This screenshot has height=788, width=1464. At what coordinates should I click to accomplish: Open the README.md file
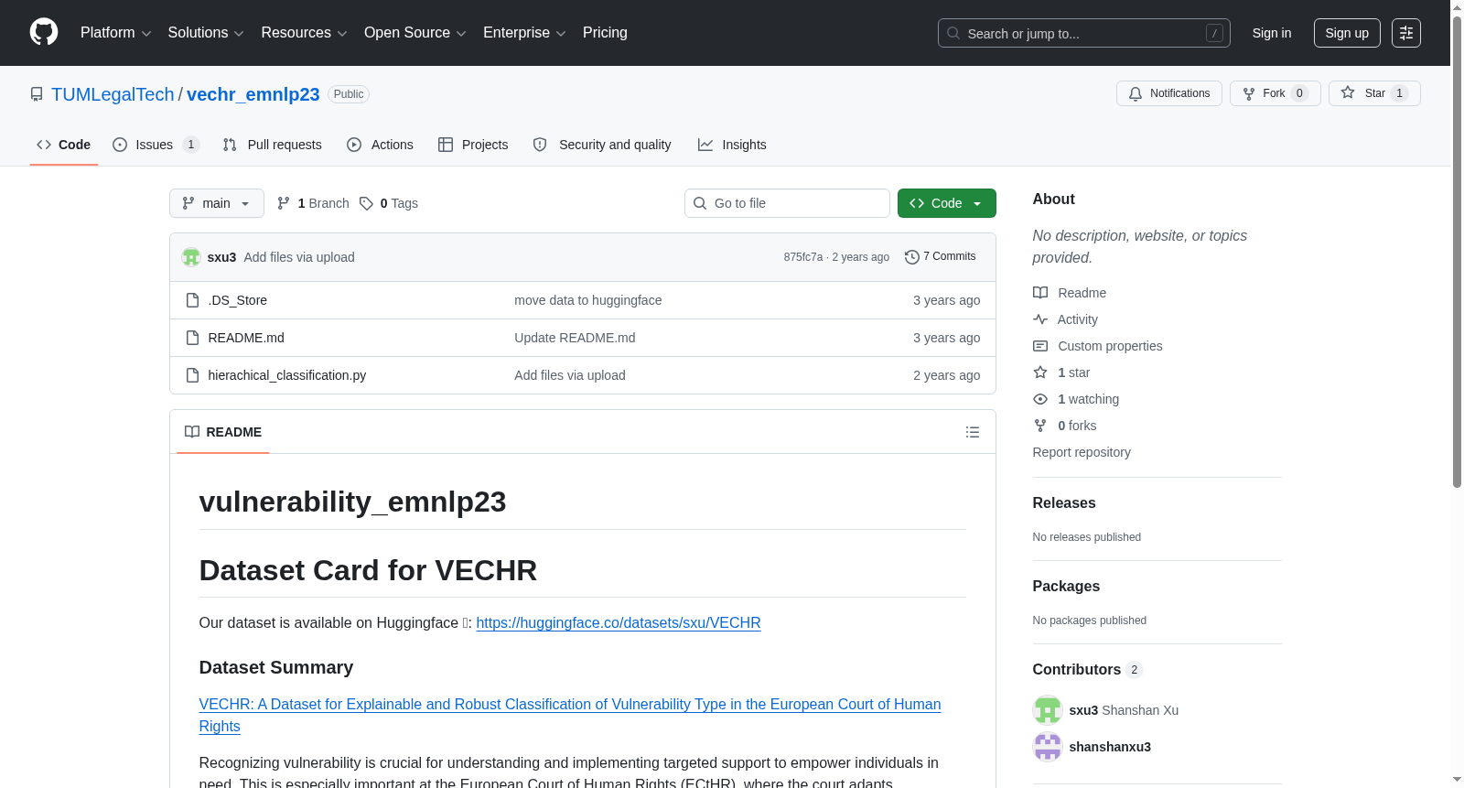[246, 338]
